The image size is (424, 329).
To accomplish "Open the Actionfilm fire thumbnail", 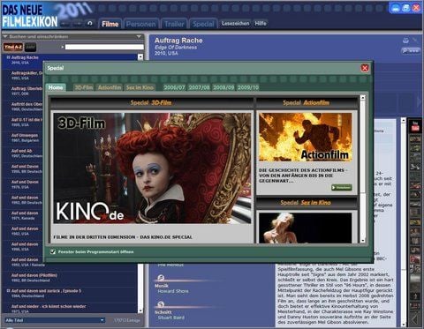I will point(306,138).
